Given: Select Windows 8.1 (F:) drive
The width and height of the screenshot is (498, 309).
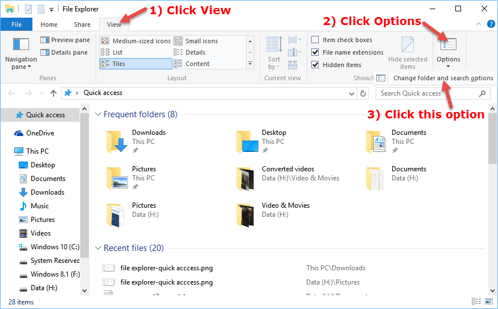Looking at the screenshot, I should [49, 274].
